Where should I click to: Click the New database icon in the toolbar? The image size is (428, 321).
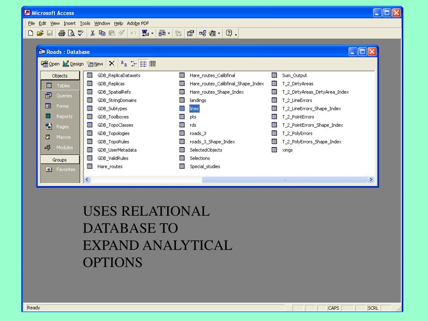(x=31, y=33)
